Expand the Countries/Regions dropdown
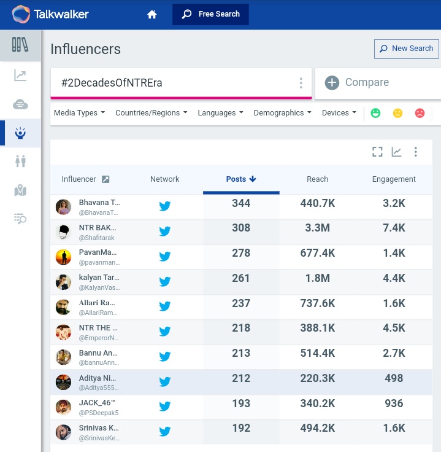 tap(151, 113)
